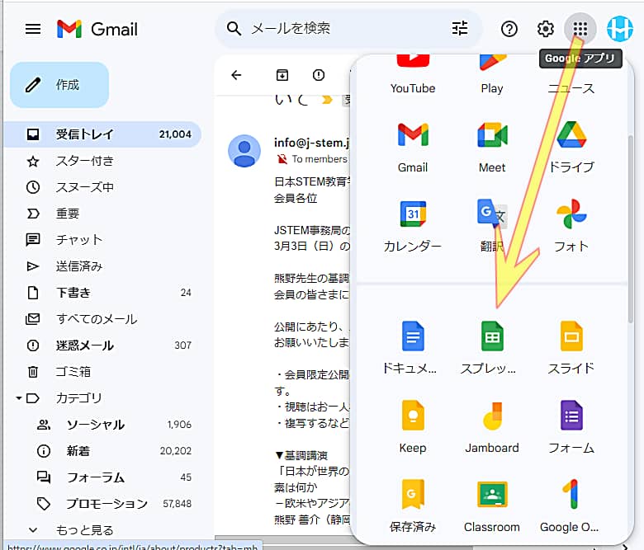Open スプレッドシート app icon

click(x=492, y=336)
